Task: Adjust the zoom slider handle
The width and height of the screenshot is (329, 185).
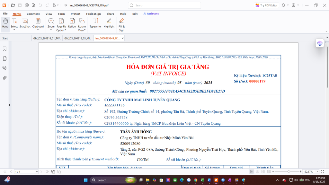Action: (x=289, y=172)
